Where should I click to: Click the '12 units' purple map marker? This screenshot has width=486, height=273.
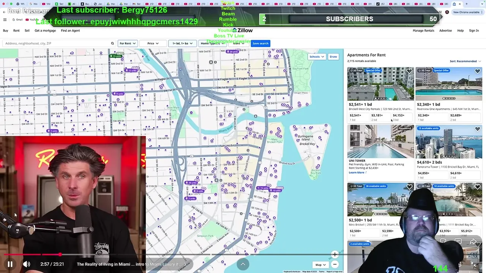(132, 71)
